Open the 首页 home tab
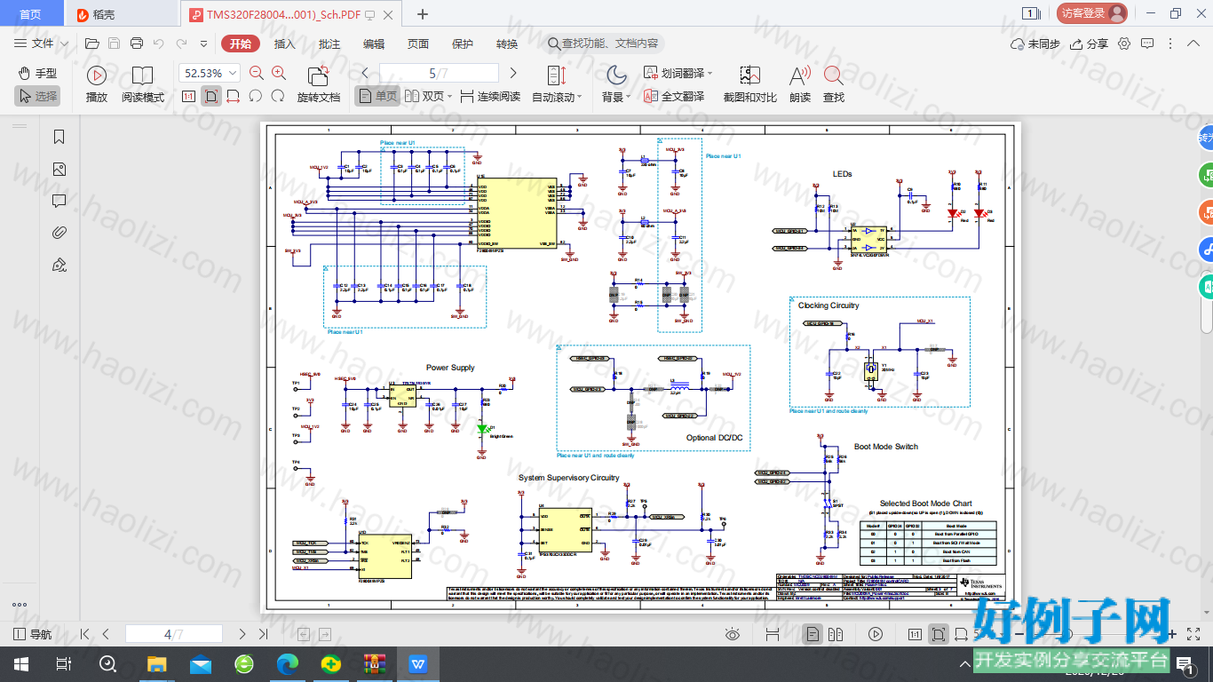Screen dimensions: 1213x682 30,14
